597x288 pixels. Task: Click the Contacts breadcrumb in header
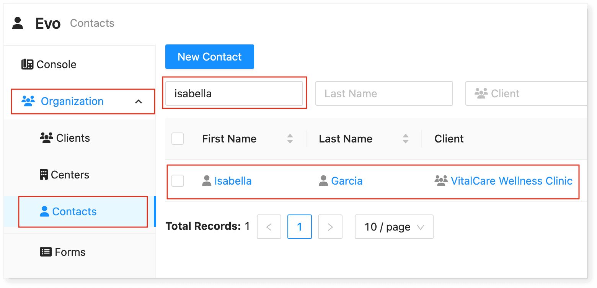[x=92, y=23]
